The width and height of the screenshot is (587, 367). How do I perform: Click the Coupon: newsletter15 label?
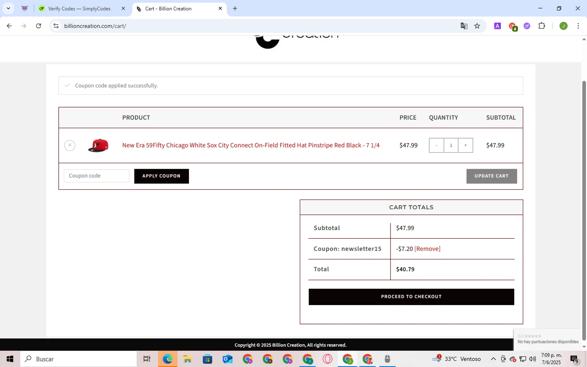point(348,249)
